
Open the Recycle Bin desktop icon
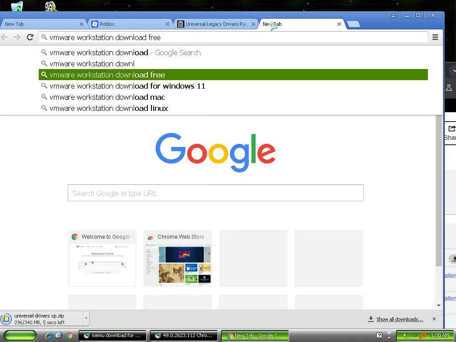17,6
